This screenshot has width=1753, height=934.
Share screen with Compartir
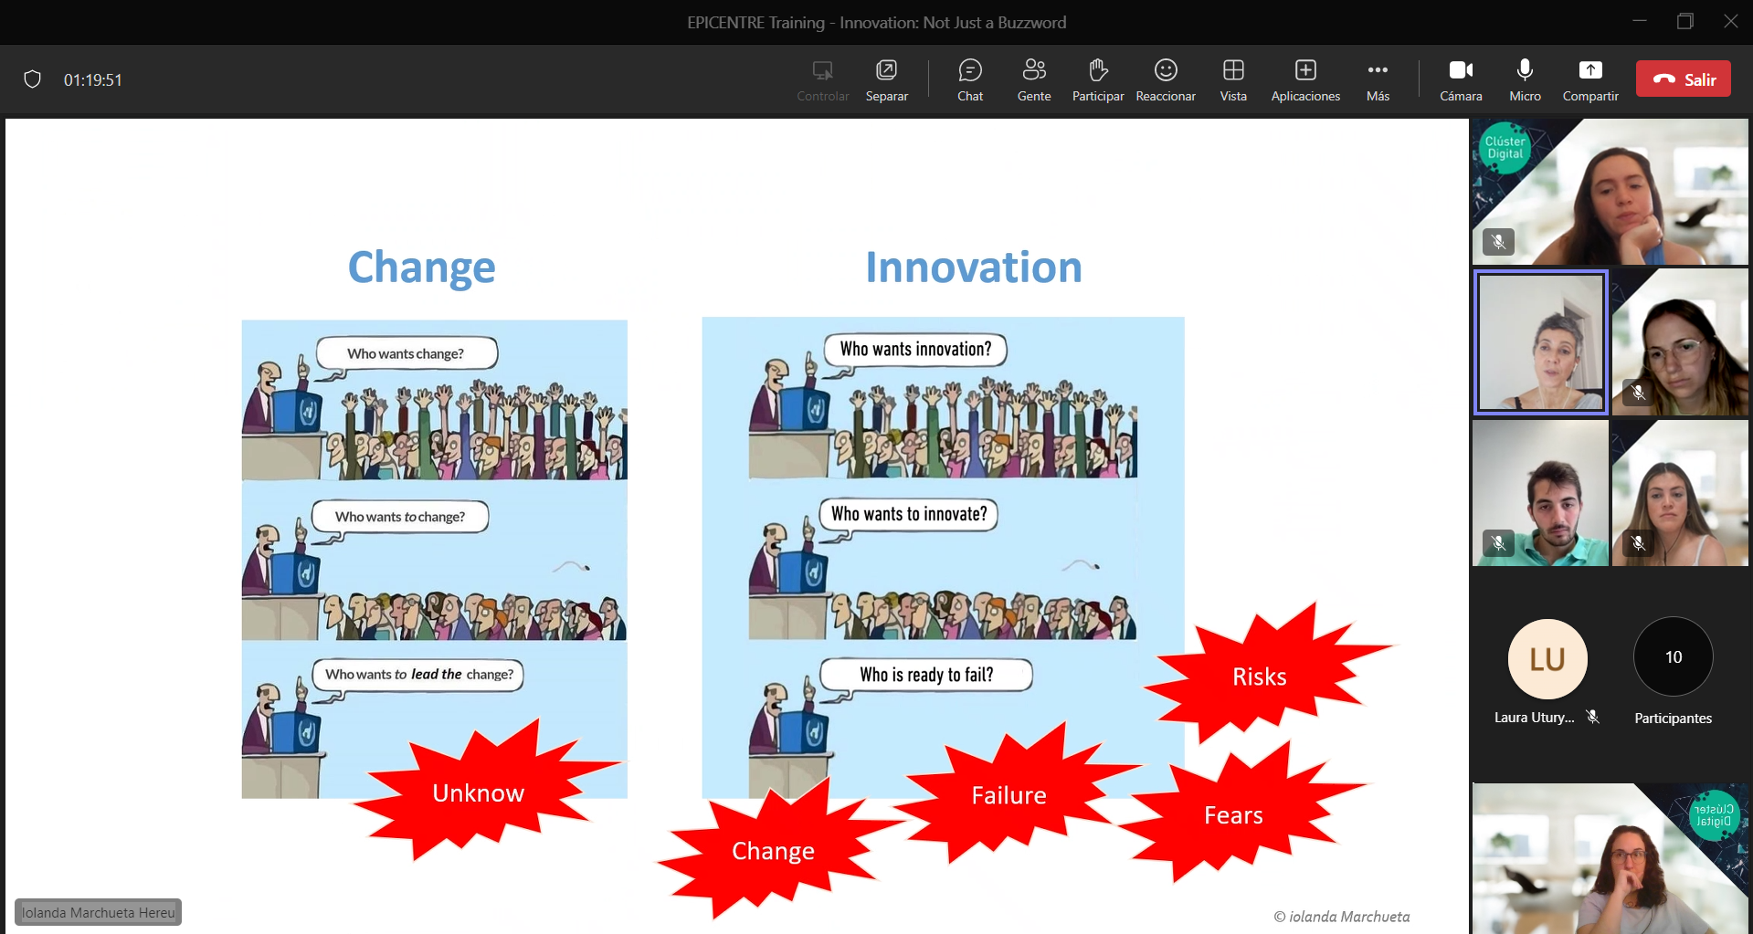(1589, 79)
